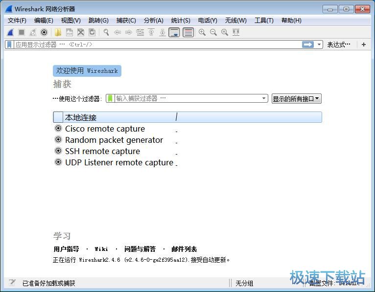This screenshot has width=375, height=292.
Task: Open the 工具(T) menu
Action: [x=264, y=21]
